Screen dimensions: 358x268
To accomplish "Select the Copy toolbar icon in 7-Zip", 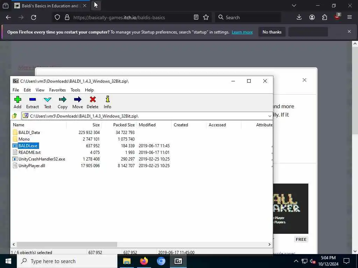I will (x=63, y=102).
